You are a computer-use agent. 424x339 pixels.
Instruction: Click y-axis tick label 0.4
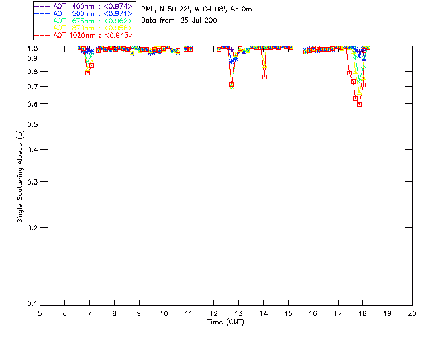click(x=32, y=150)
